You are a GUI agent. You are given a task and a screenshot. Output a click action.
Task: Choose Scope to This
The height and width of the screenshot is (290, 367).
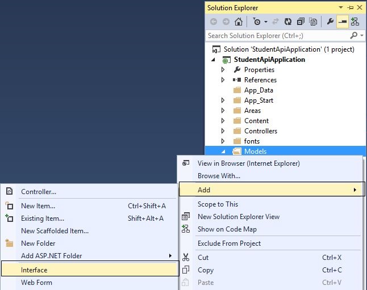[270, 204]
